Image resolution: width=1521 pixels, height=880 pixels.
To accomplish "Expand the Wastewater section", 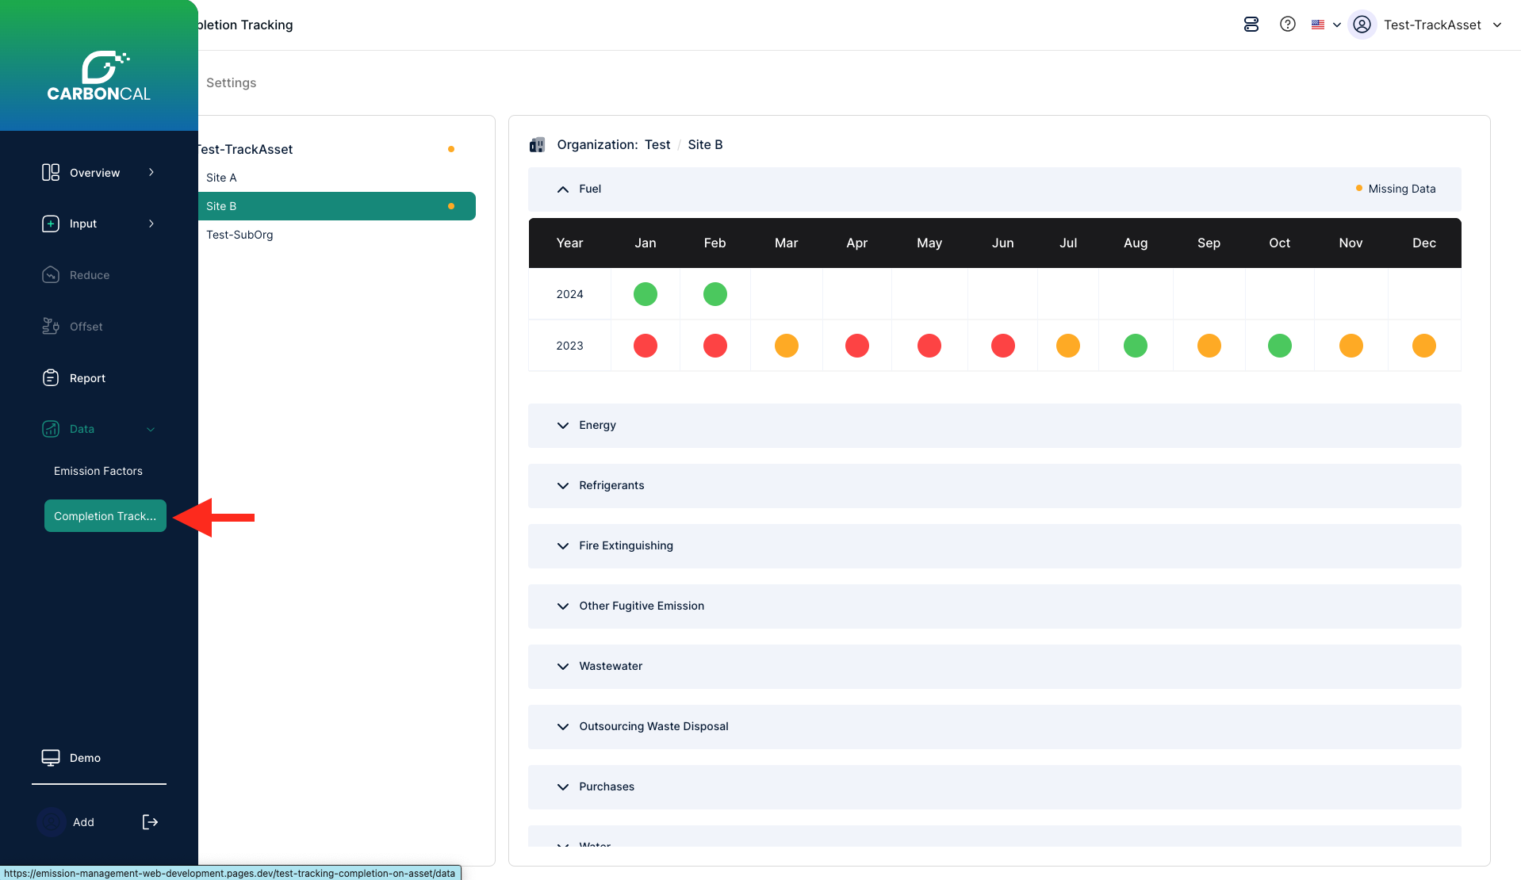I will click(x=563, y=667).
